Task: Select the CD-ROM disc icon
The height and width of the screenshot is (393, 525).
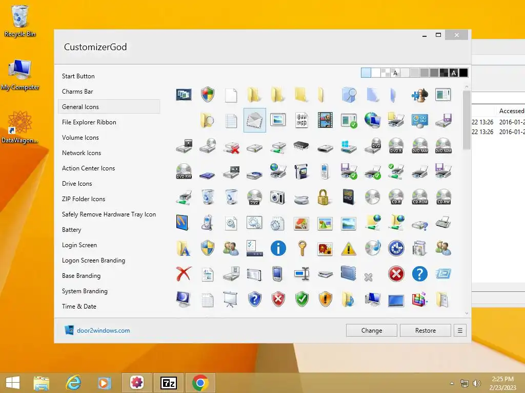Action: tap(419, 197)
